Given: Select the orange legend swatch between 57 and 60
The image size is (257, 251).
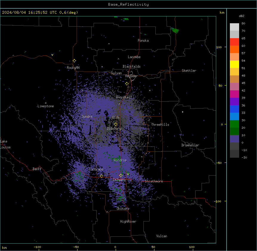Looking at the screenshot, I should pyautogui.click(x=234, y=49).
